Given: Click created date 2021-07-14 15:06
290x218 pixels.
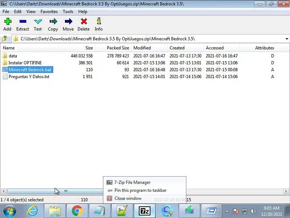Looking at the screenshot, I should [x=185, y=77].
